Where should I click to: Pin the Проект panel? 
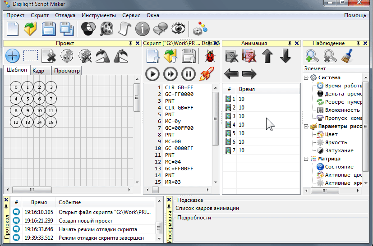click(130, 43)
